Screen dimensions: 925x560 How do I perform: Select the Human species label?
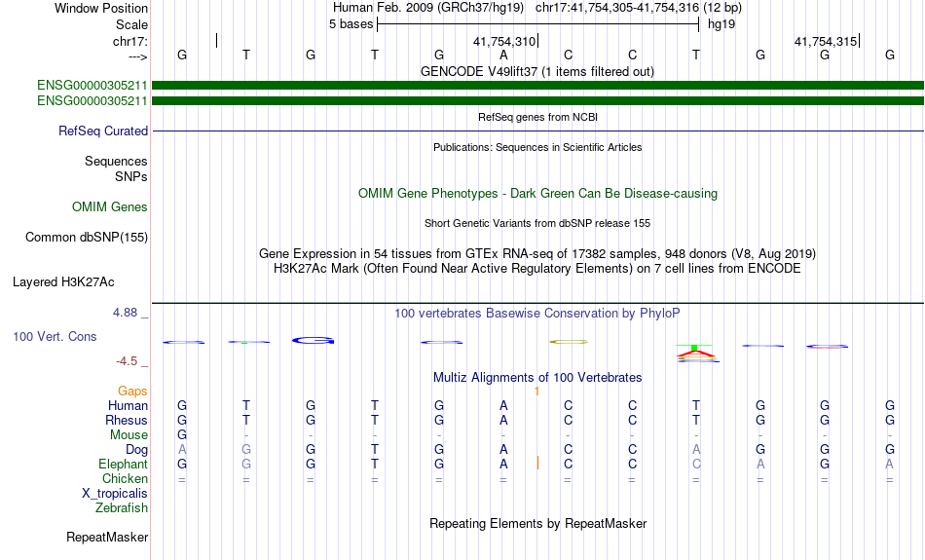click(128, 405)
